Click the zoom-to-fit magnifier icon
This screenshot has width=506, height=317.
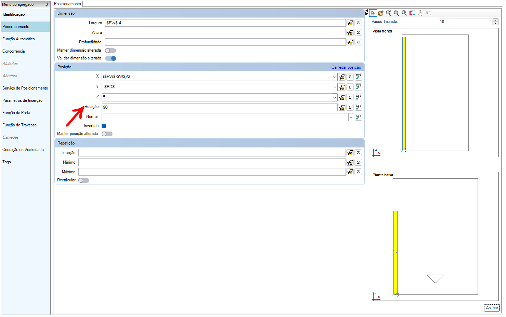click(x=404, y=13)
